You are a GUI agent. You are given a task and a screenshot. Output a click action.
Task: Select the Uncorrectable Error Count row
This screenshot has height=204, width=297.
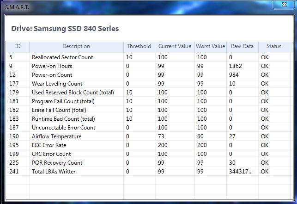coord(149,128)
